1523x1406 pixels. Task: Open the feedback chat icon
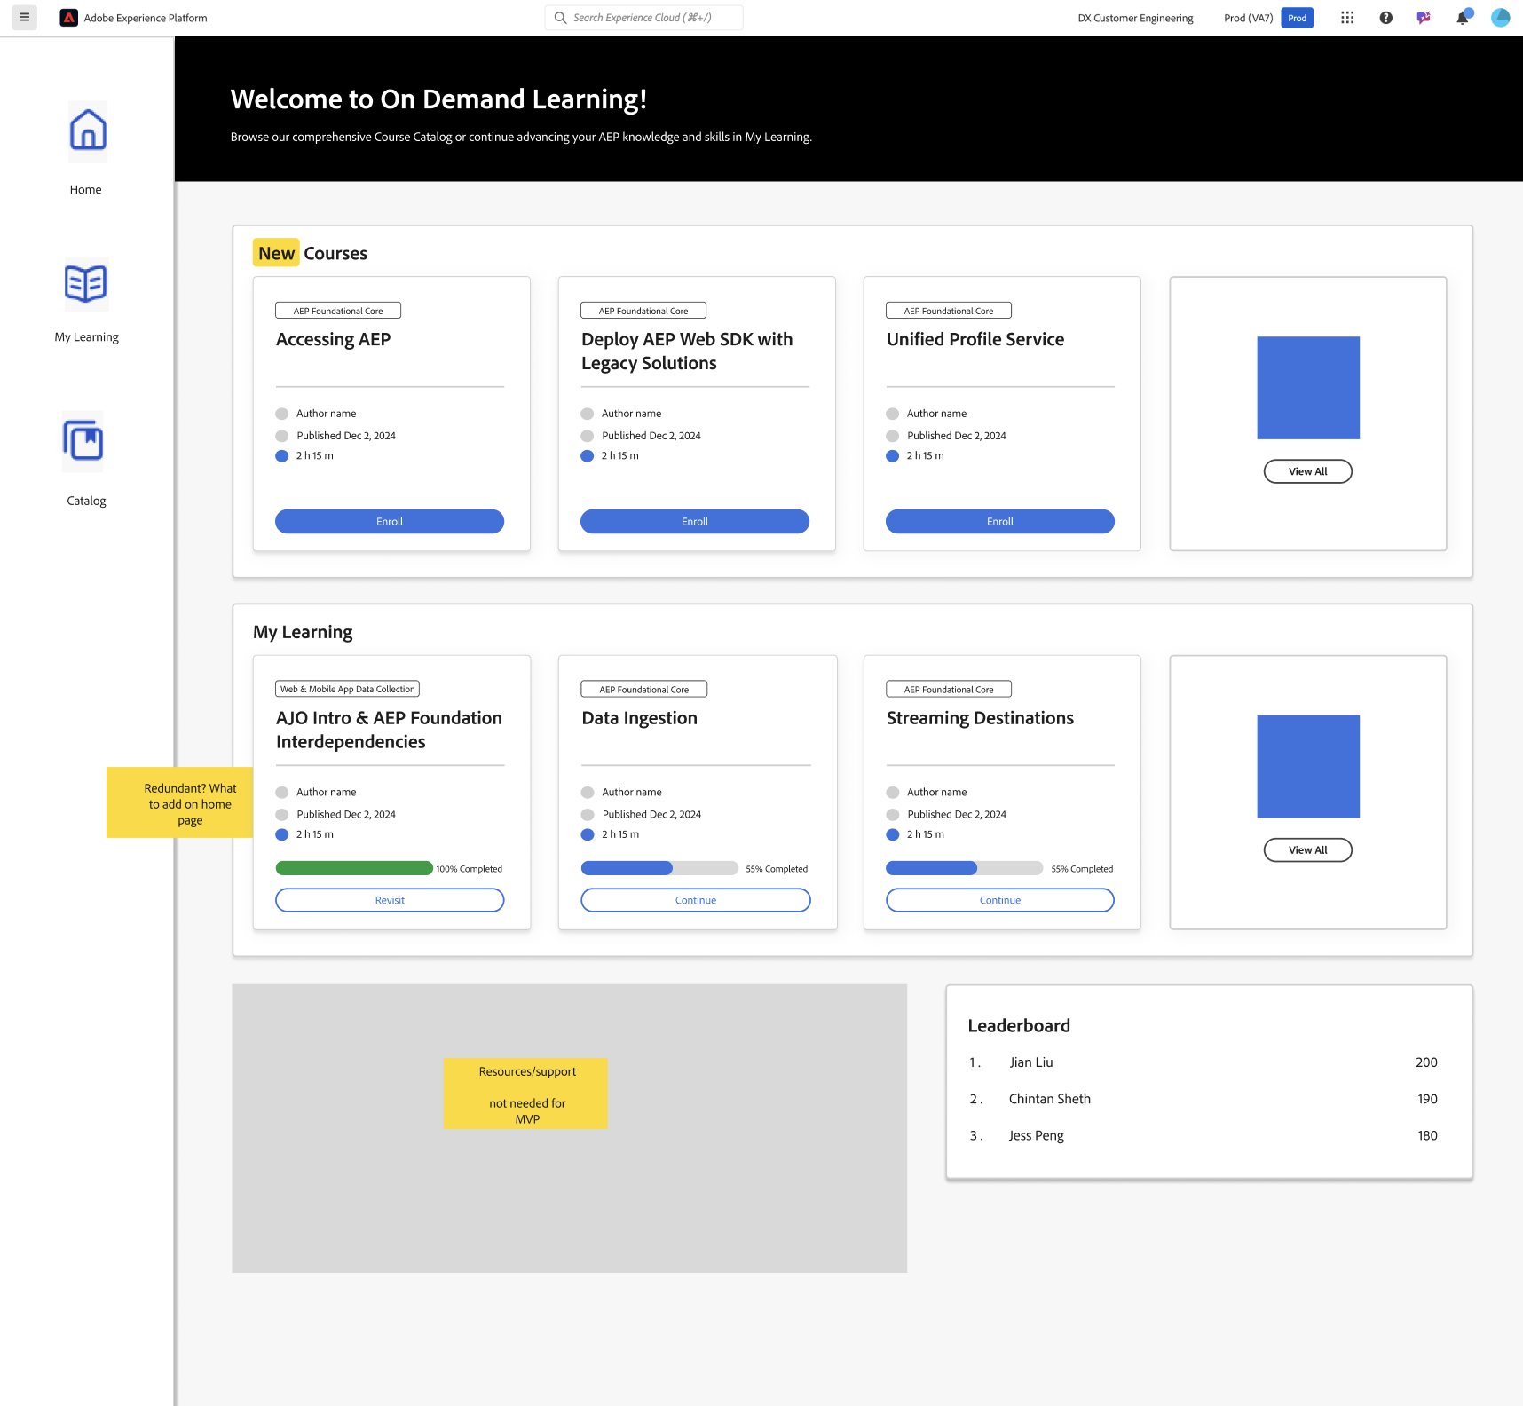(x=1424, y=18)
